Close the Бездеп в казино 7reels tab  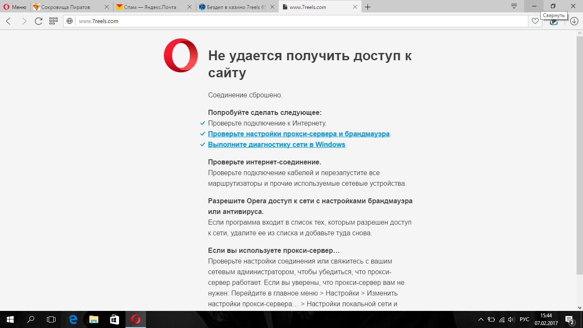click(272, 7)
